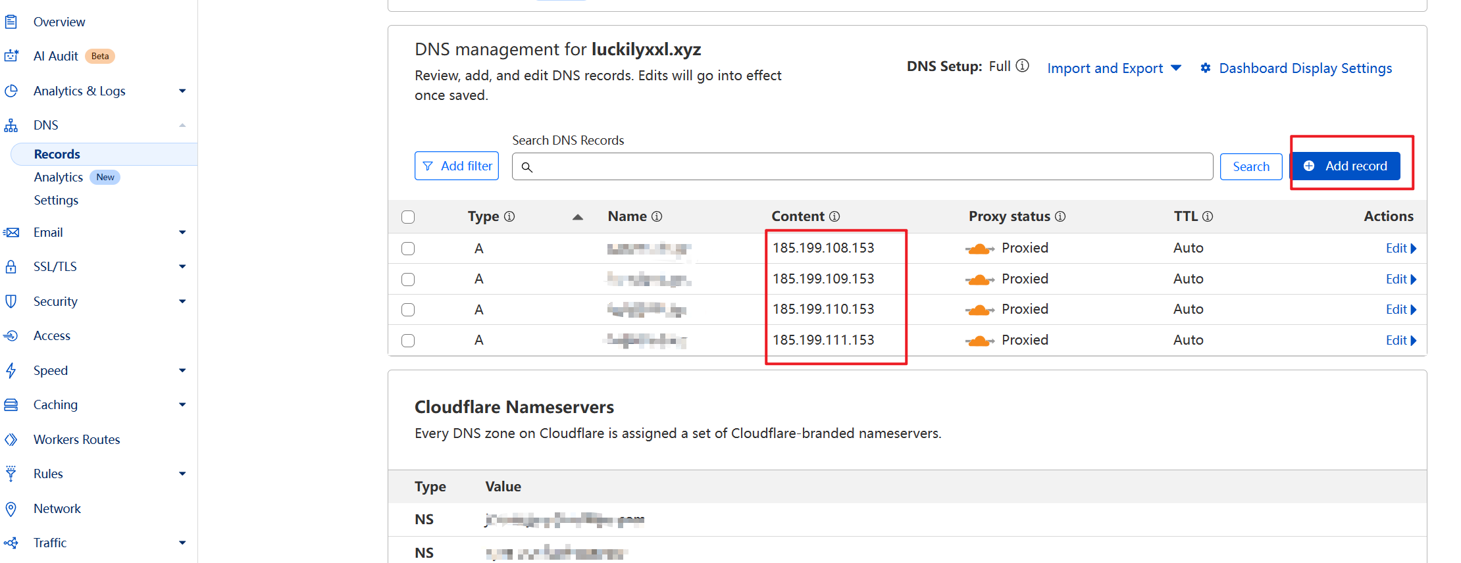Sort records by Type column arrow
The width and height of the screenshot is (1461, 563).
coord(578,217)
